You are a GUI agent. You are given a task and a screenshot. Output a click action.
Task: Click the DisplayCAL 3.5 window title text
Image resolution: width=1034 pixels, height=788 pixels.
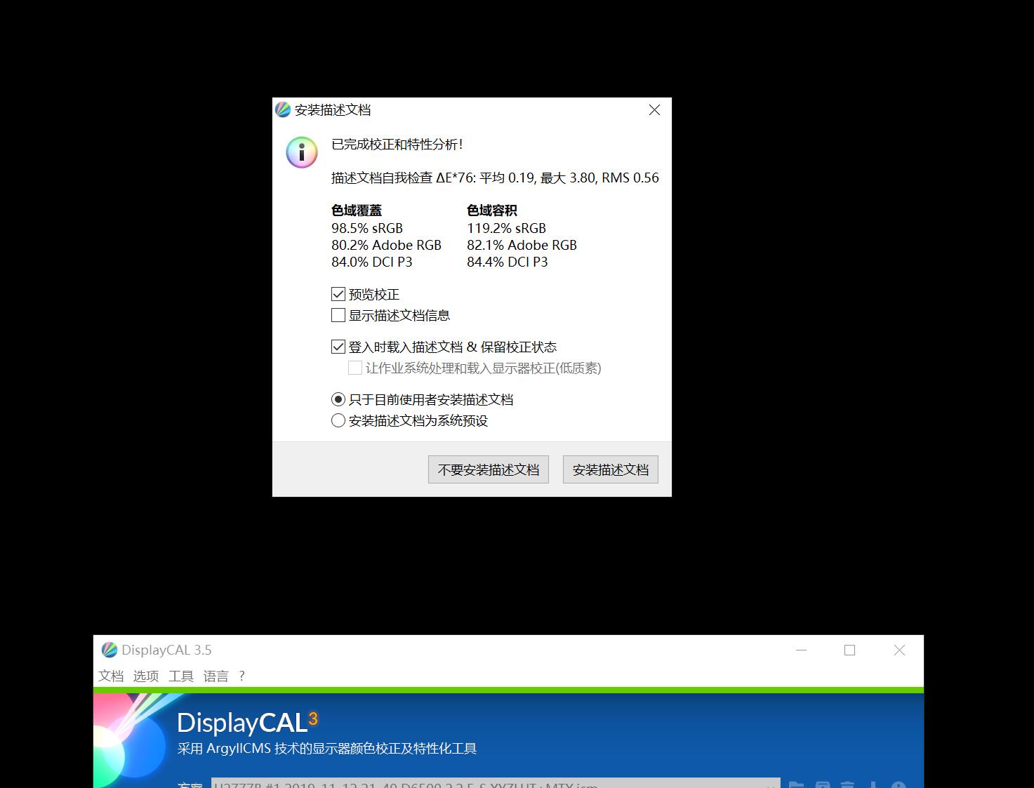click(x=166, y=650)
